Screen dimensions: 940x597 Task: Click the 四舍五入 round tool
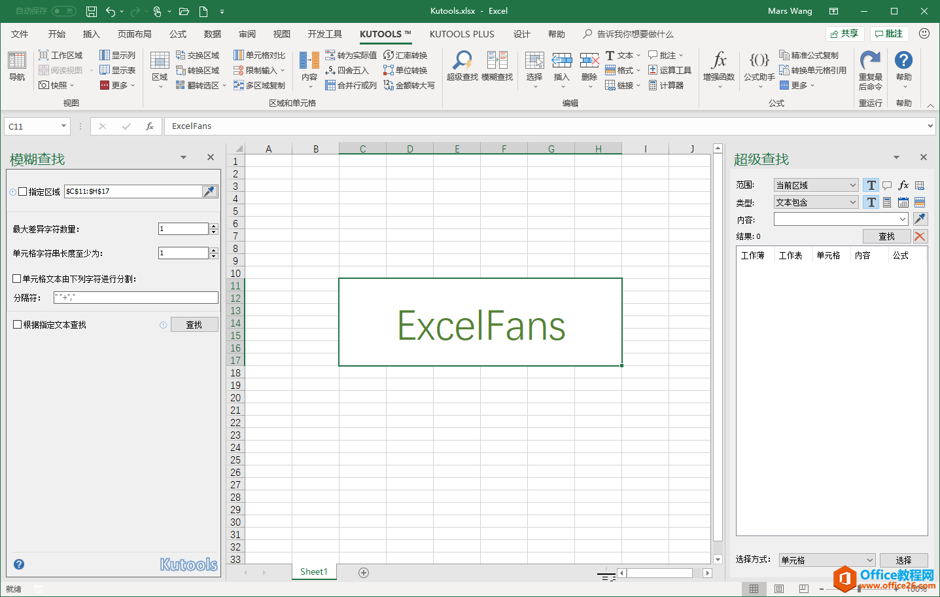click(x=347, y=70)
